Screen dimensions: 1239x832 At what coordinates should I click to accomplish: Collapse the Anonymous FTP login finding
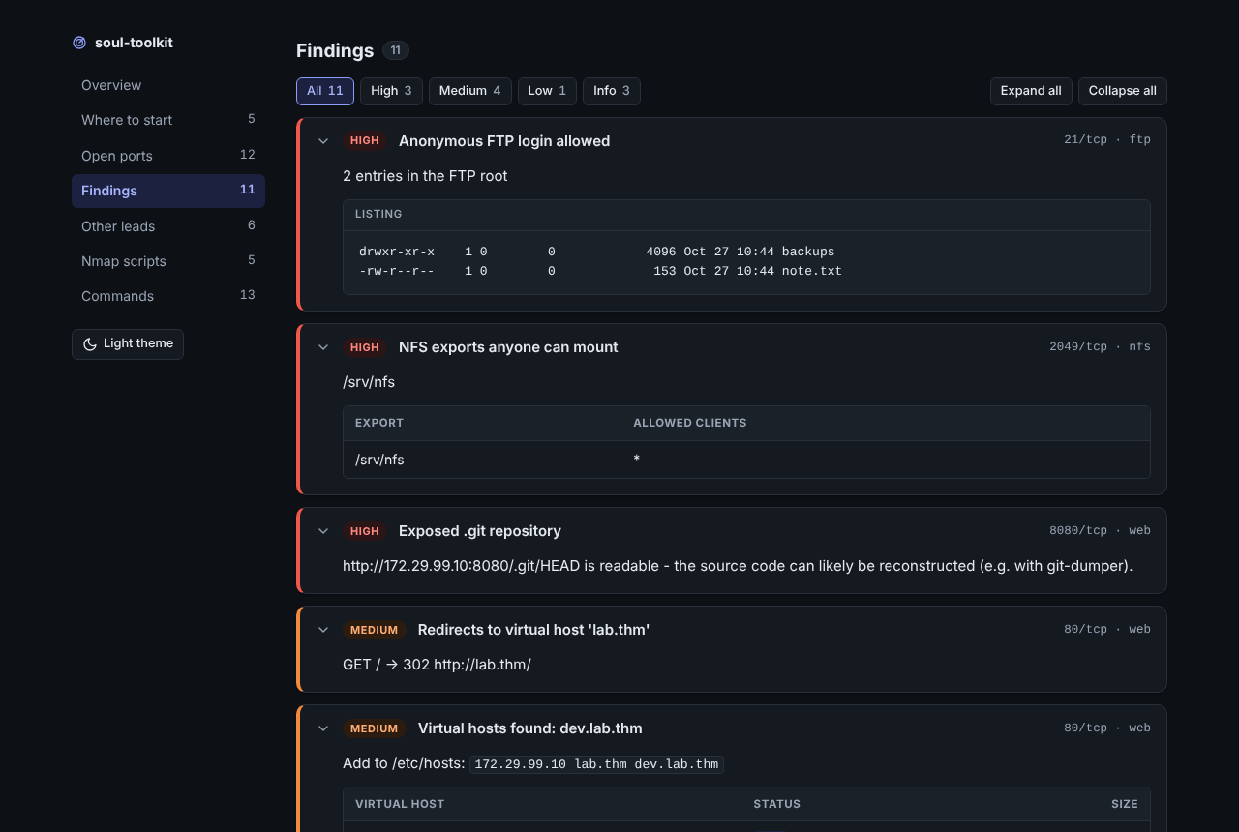(323, 141)
